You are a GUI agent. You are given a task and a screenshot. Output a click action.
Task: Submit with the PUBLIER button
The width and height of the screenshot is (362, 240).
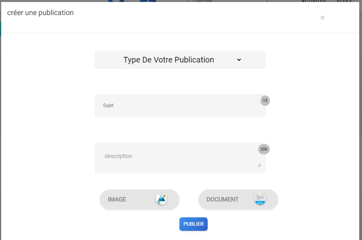pos(193,224)
